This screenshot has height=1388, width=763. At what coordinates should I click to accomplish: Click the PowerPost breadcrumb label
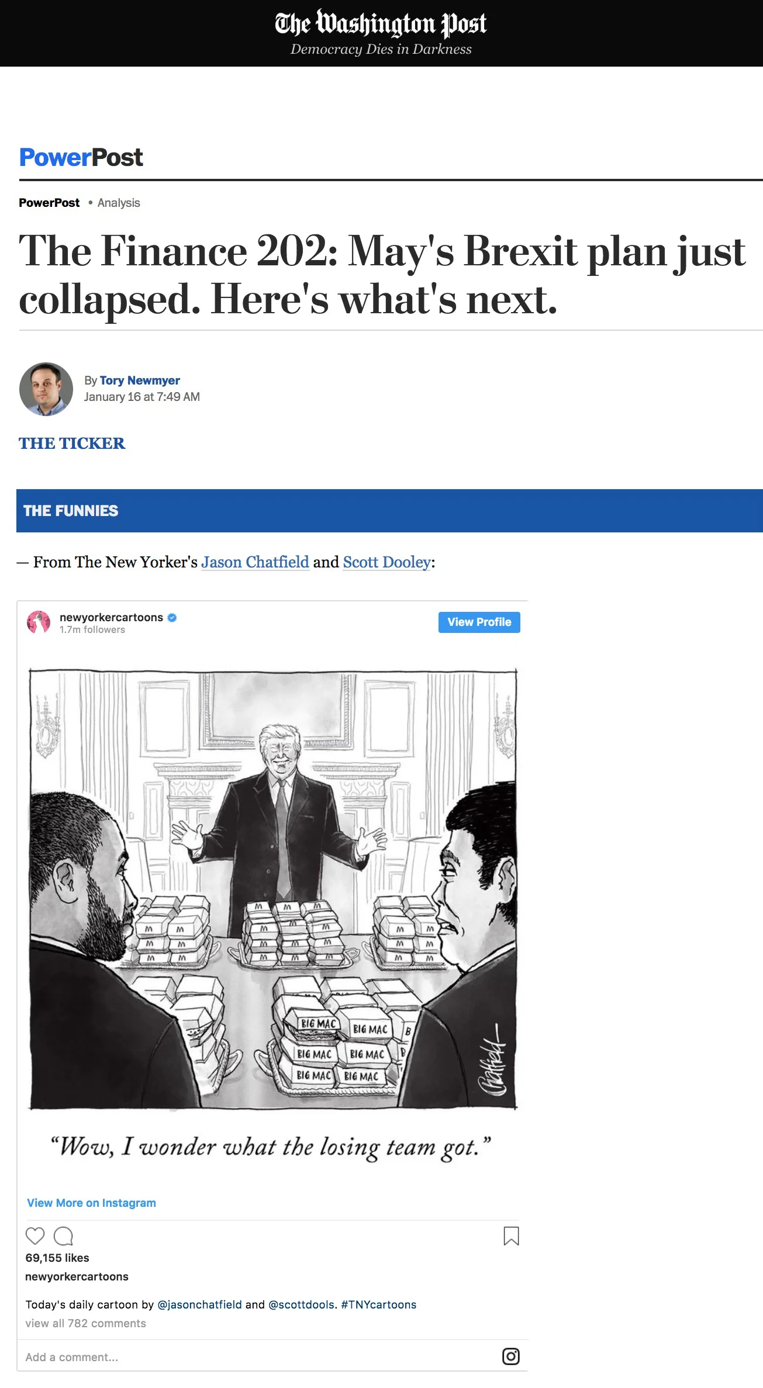click(x=49, y=203)
